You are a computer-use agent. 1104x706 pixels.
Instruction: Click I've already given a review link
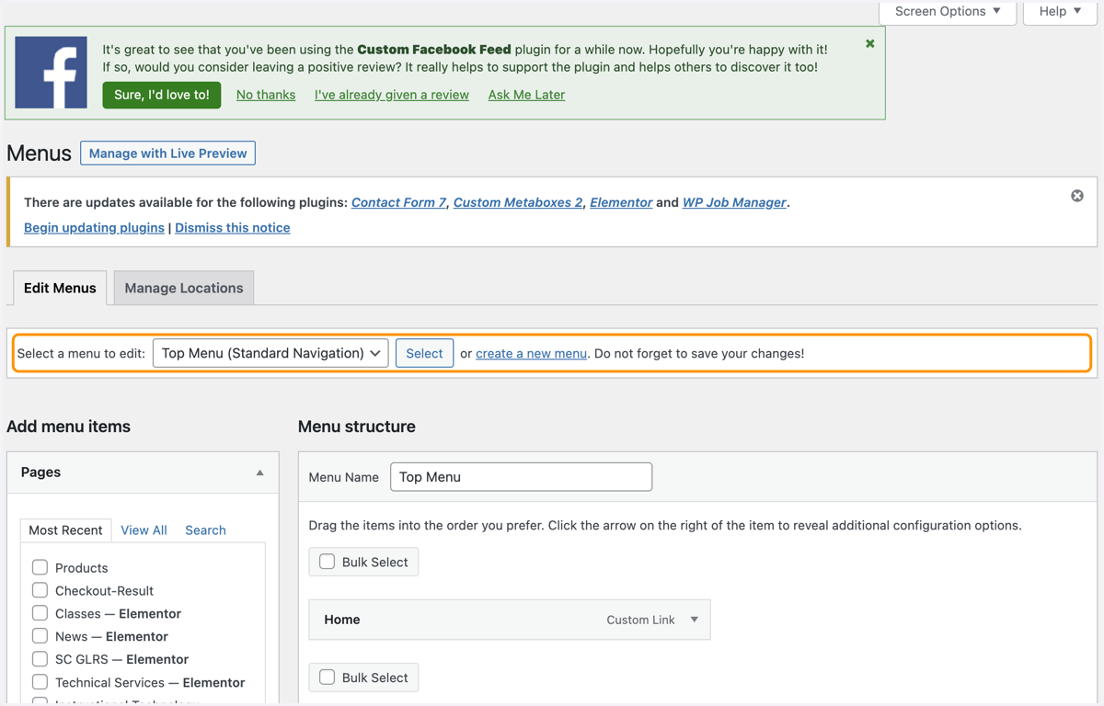[x=392, y=95]
